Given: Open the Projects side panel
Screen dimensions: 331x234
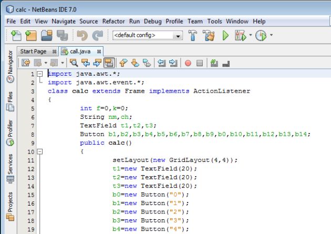Looking at the screenshot, I should click(x=10, y=206).
